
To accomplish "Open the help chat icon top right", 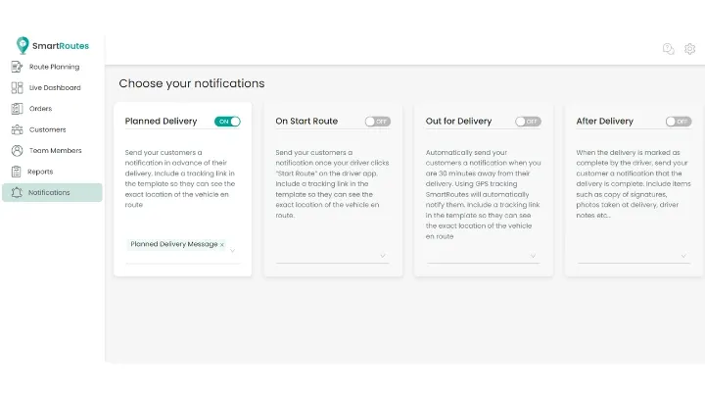I will click(x=669, y=49).
